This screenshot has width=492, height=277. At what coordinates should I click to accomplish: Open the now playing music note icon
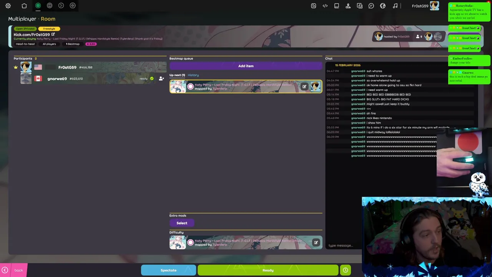(x=395, y=6)
